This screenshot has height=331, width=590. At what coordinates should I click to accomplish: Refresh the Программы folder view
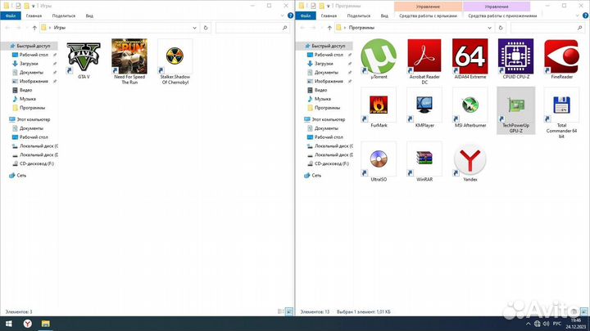click(501, 28)
